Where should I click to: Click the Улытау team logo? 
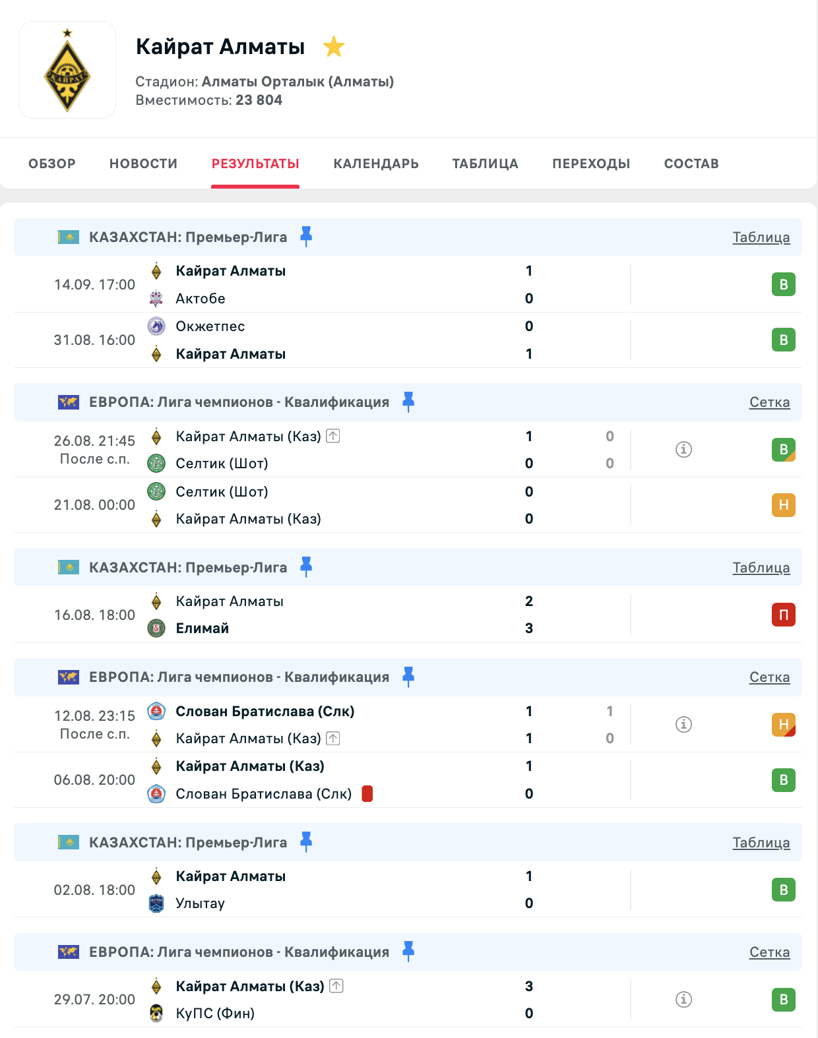coord(156,903)
